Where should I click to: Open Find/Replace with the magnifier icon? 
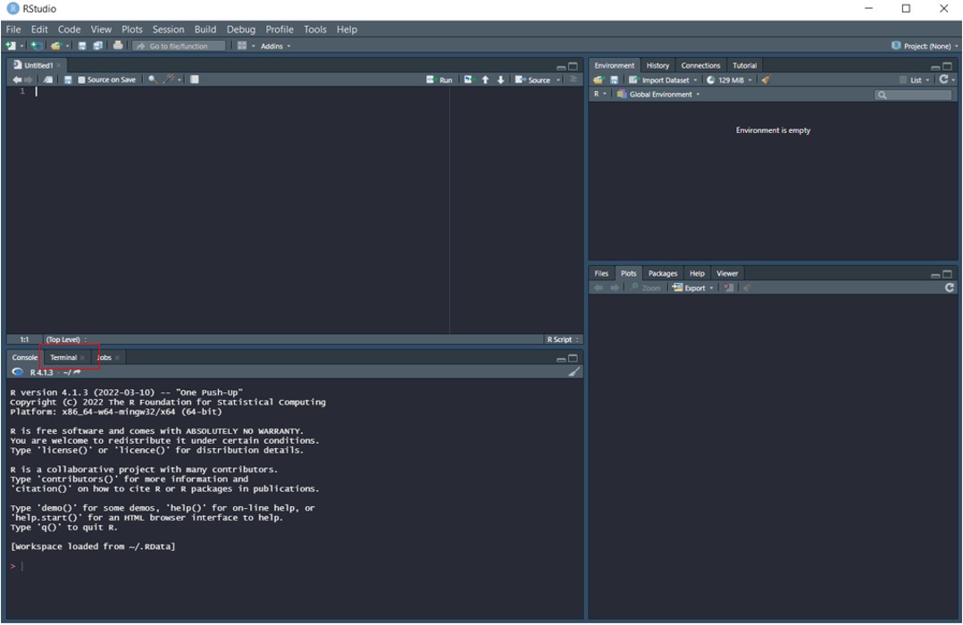click(152, 79)
